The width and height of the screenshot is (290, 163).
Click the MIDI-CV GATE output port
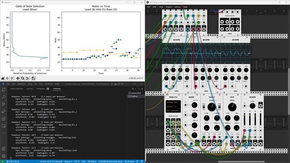pos(173,122)
